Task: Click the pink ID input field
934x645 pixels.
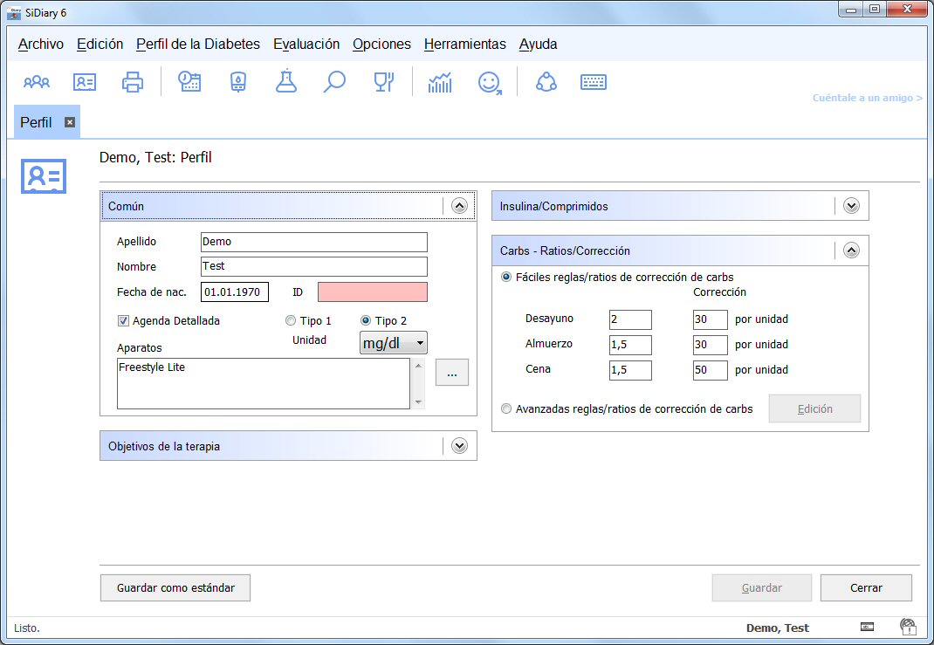Action: click(373, 292)
